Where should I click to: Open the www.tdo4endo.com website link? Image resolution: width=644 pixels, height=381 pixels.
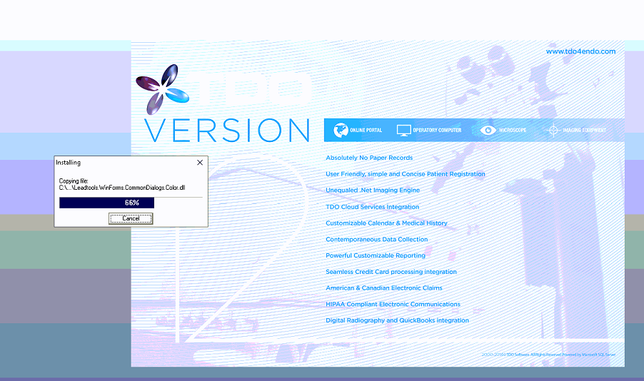click(x=580, y=51)
